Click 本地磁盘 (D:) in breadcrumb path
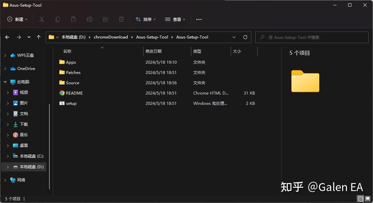Viewport: 373px width, 203px height. tap(74, 37)
